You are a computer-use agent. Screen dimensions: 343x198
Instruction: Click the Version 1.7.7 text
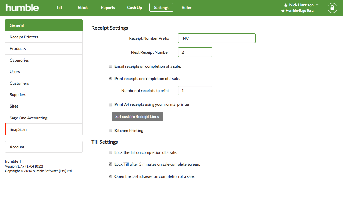click(x=24, y=166)
